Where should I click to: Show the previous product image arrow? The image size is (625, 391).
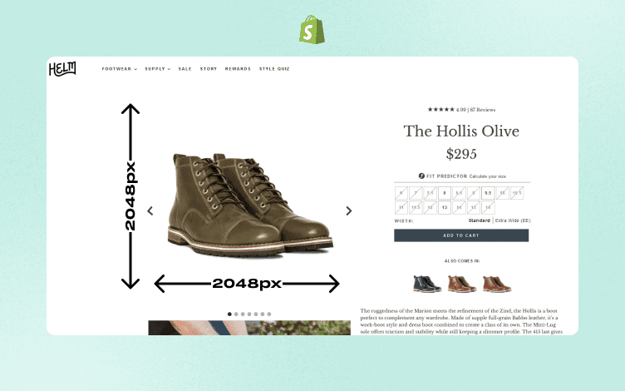150,210
